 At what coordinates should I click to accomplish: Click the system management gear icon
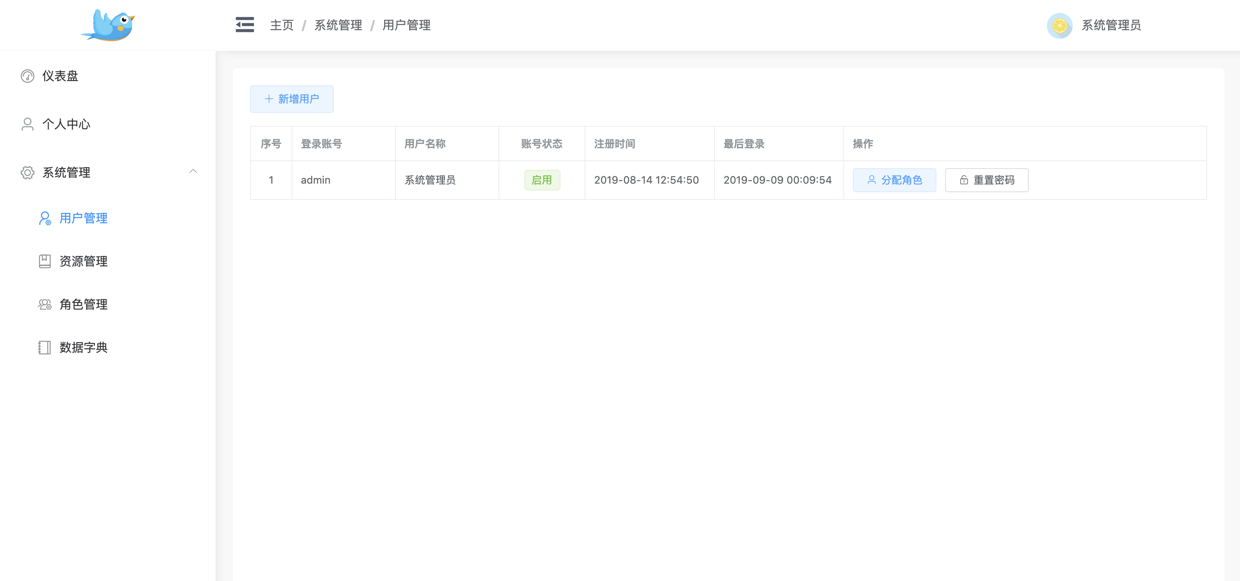(x=28, y=172)
